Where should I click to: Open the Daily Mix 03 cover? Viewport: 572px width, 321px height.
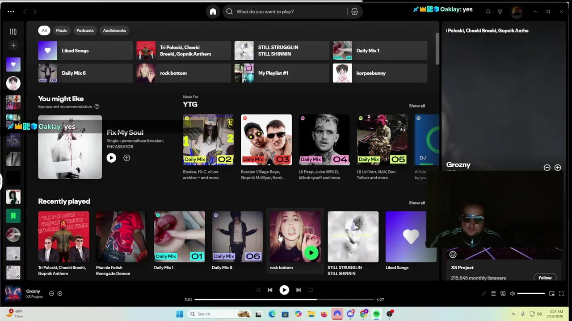click(266, 140)
